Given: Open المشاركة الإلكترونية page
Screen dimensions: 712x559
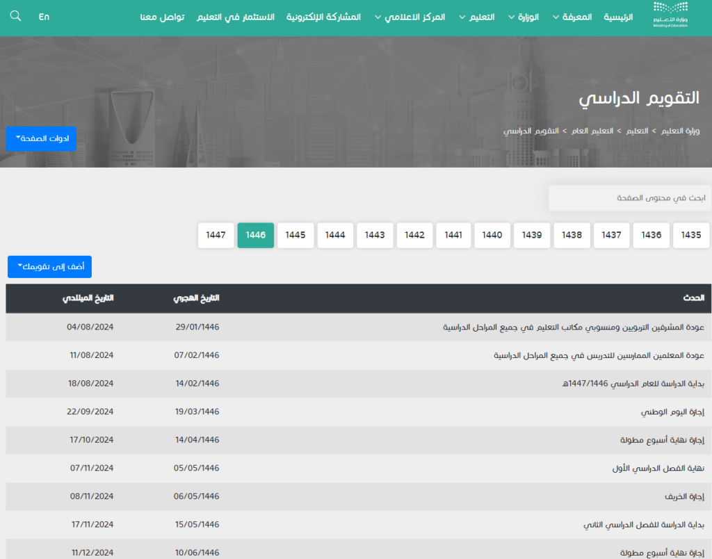Looking at the screenshot, I should pos(323,17).
